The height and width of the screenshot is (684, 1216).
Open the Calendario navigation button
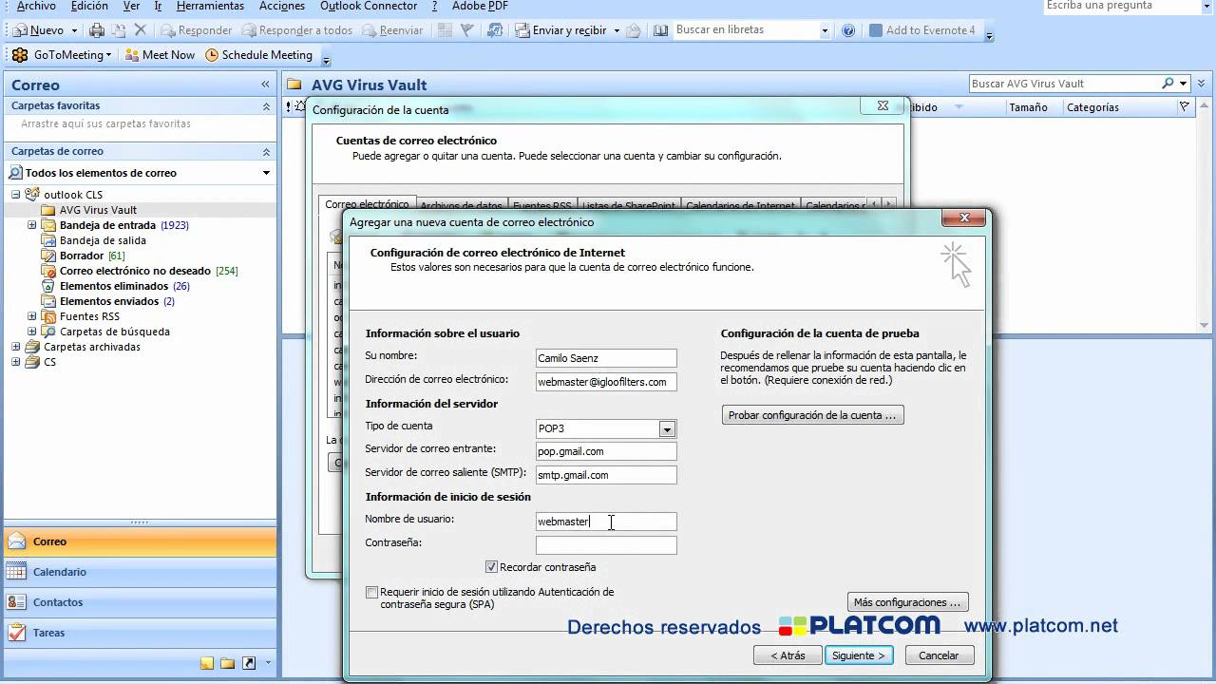(x=141, y=572)
